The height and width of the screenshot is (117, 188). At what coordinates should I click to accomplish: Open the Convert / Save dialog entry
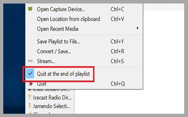(x=54, y=51)
